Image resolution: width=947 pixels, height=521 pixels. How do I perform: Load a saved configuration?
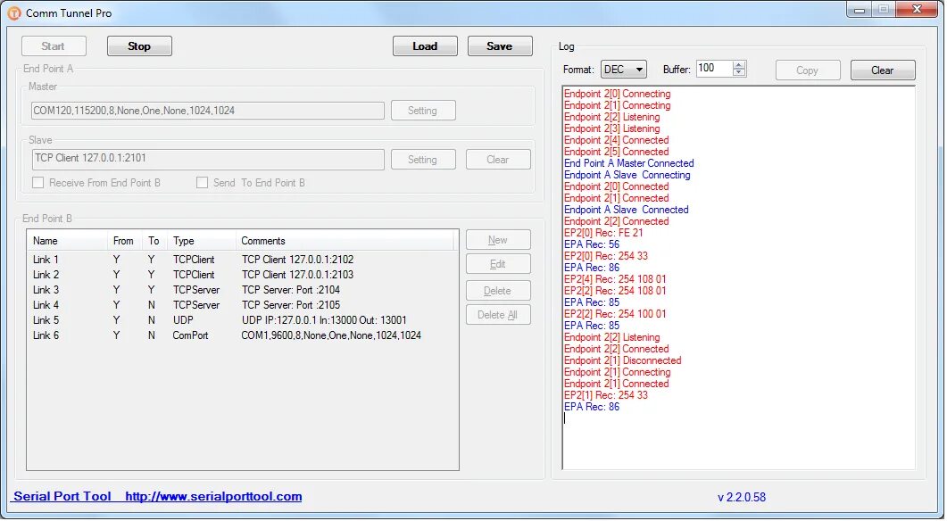tap(425, 45)
